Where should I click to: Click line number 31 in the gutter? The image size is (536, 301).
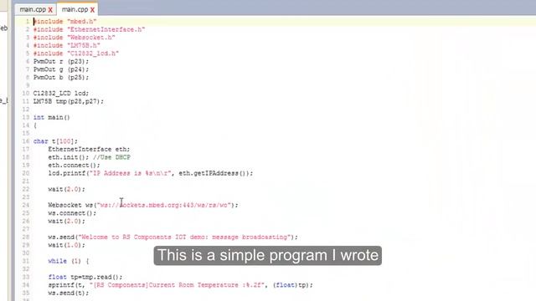pyautogui.click(x=26, y=261)
